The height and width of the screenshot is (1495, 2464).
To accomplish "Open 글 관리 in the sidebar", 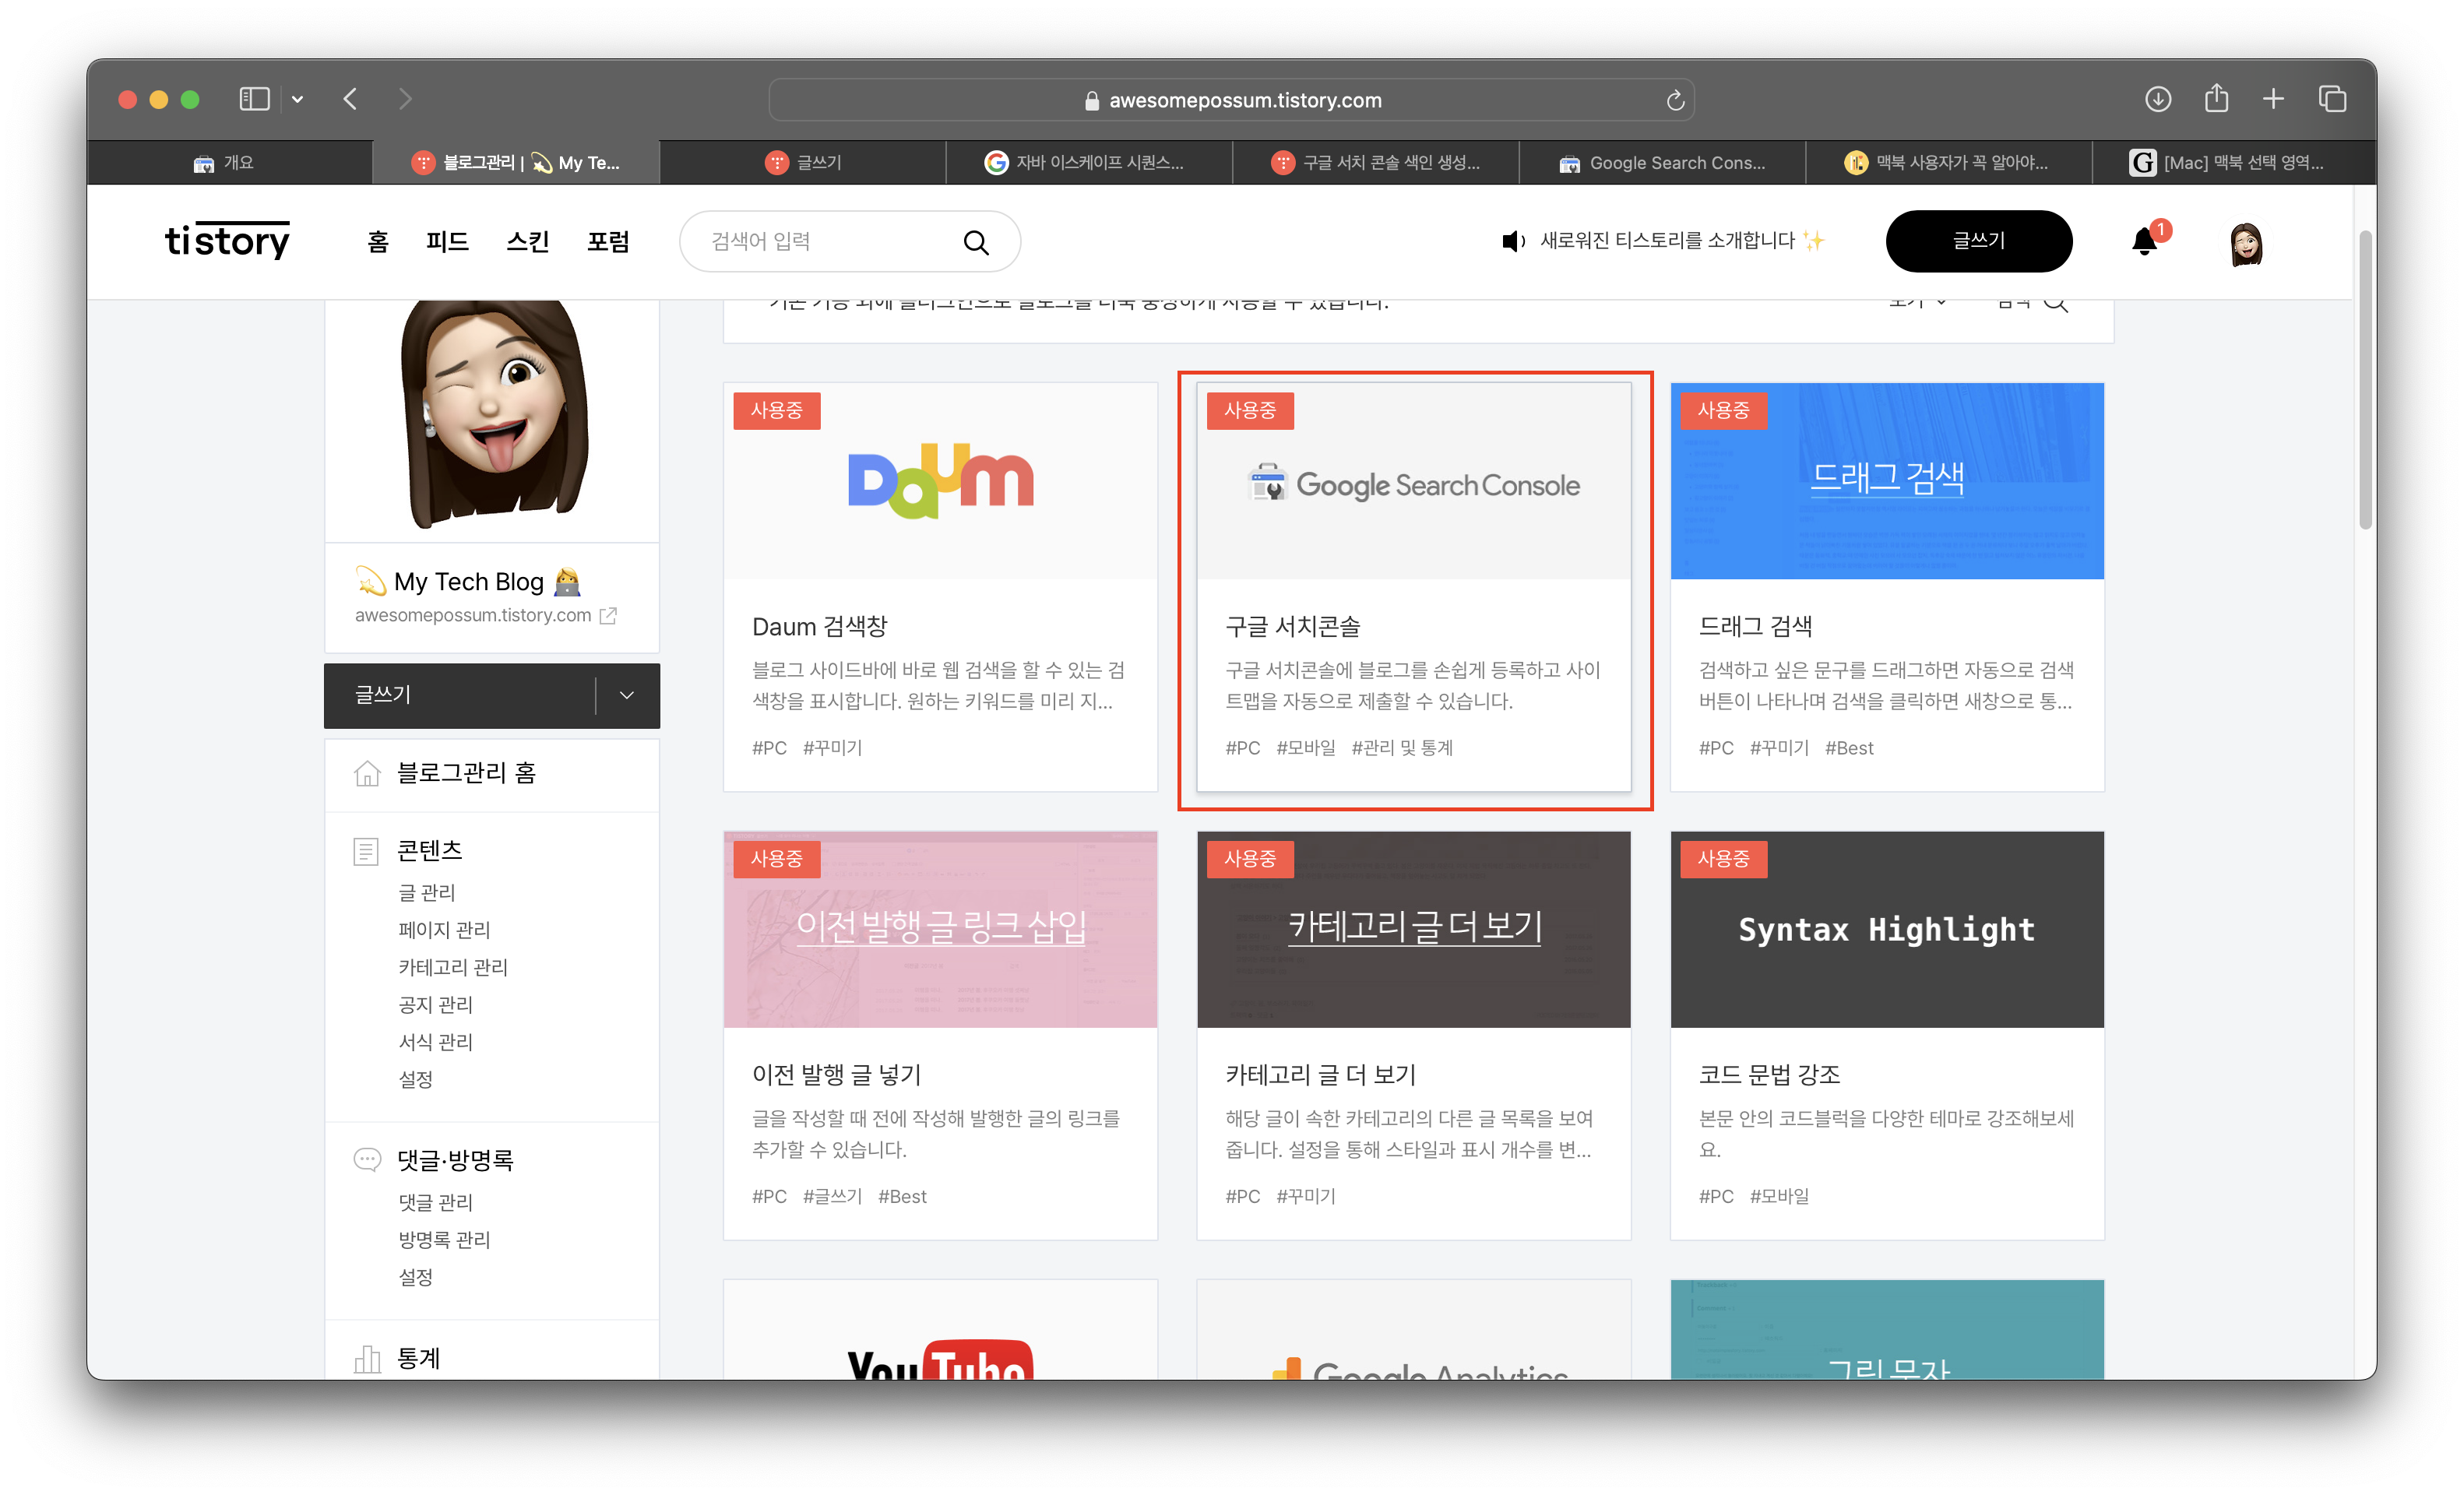I will [427, 892].
